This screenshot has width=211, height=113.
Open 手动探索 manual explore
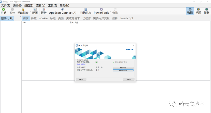point(23,11)
